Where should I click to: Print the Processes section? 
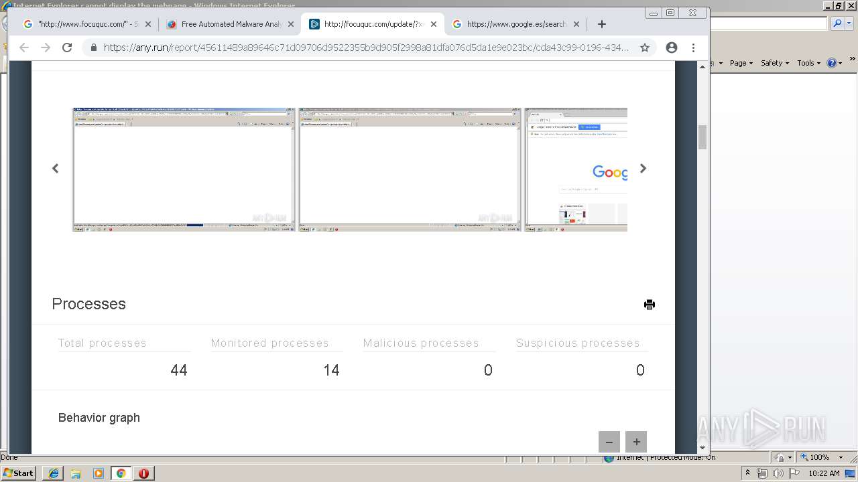tap(649, 305)
